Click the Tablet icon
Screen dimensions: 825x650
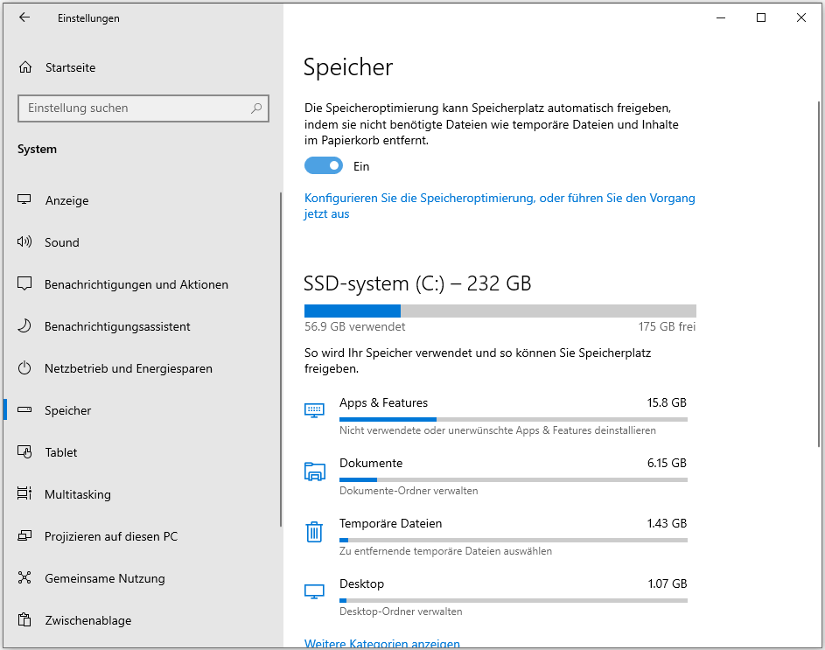pos(24,451)
